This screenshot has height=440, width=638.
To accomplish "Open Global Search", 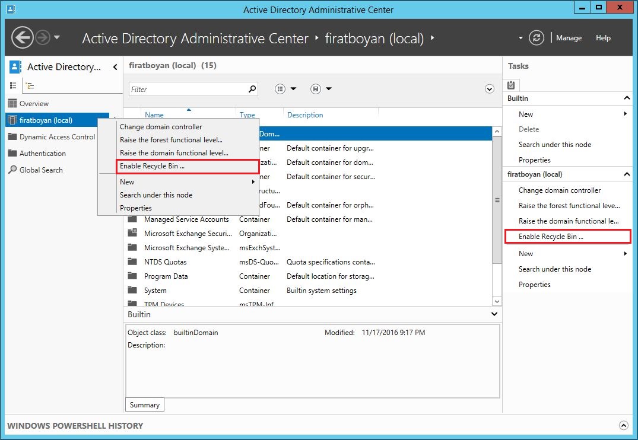I will point(41,170).
